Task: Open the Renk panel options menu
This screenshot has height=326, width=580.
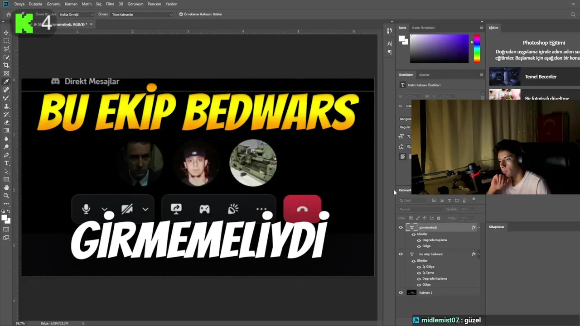Action: [481, 28]
